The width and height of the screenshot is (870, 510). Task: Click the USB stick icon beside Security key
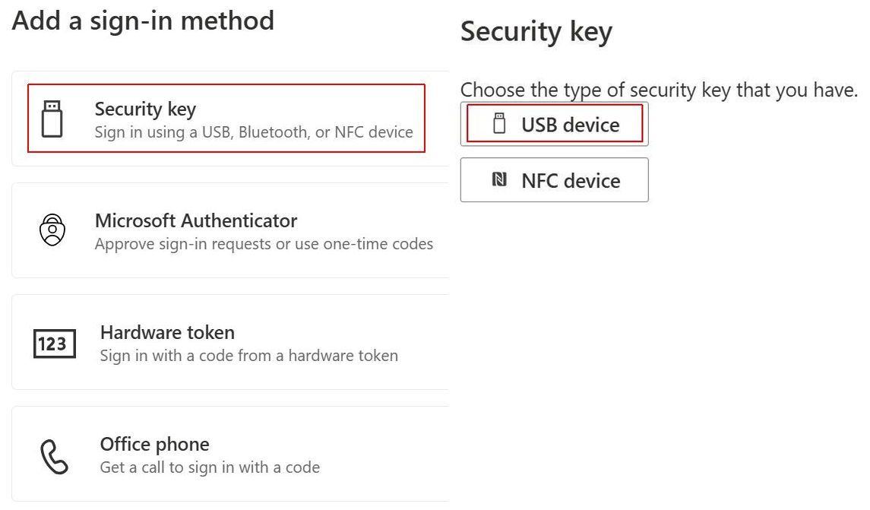52,119
